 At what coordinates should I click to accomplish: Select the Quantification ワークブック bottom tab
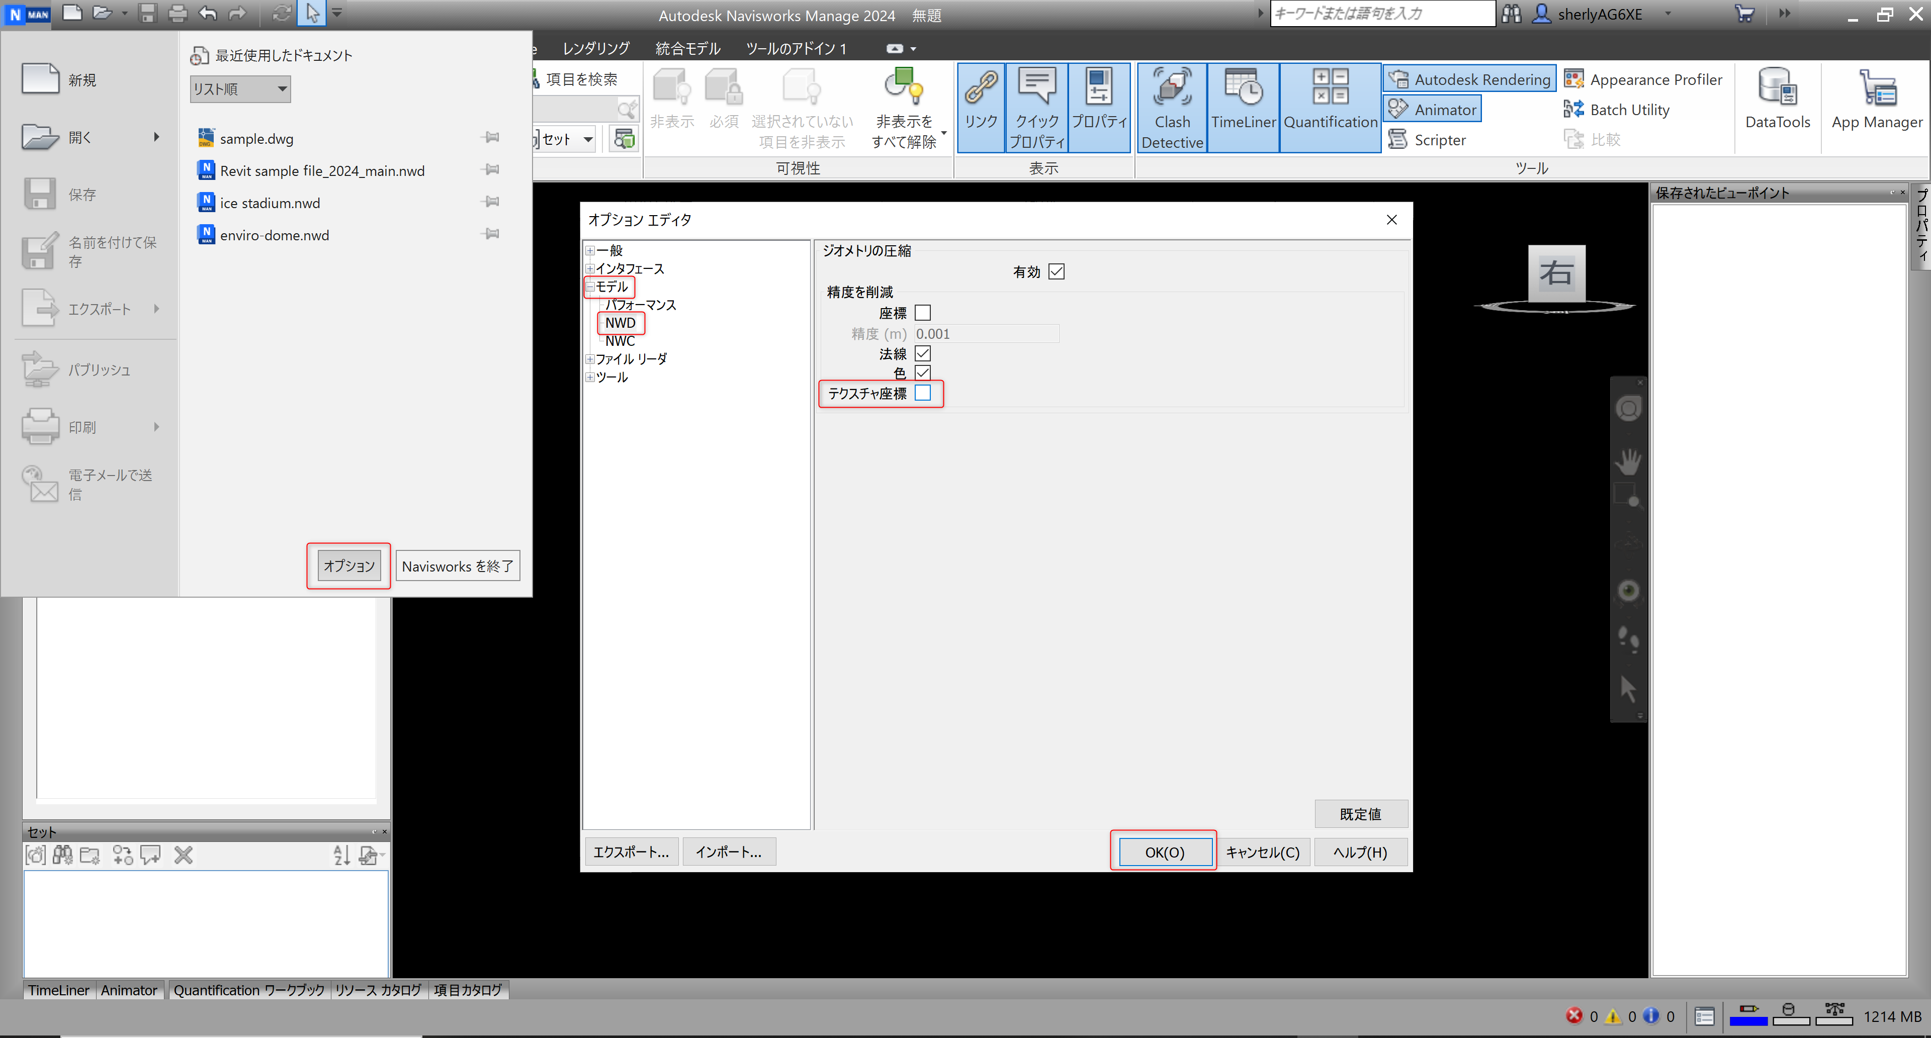tap(249, 990)
